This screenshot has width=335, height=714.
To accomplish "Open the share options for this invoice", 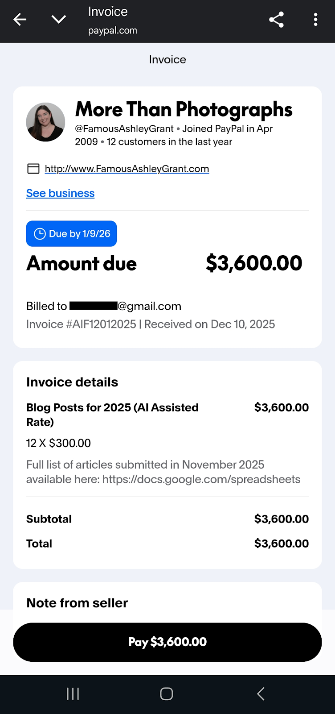I will pos(276,20).
